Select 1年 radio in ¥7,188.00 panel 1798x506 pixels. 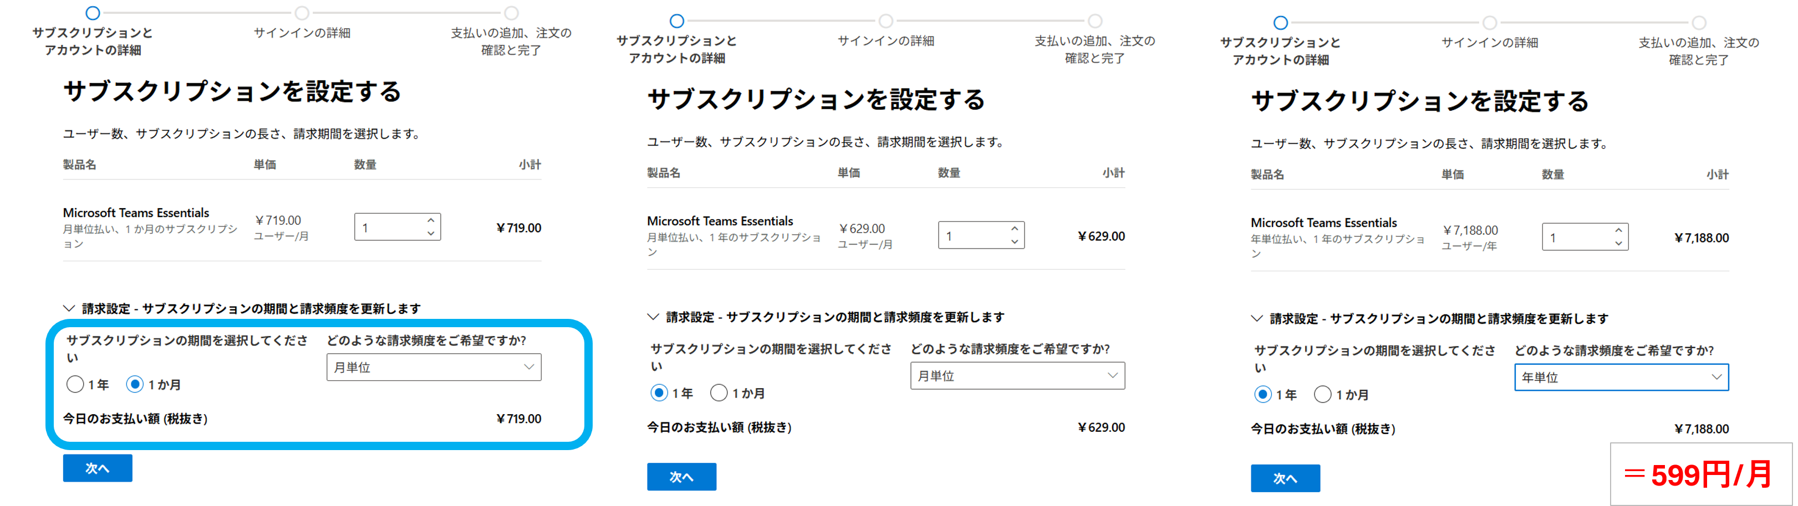click(x=1262, y=395)
